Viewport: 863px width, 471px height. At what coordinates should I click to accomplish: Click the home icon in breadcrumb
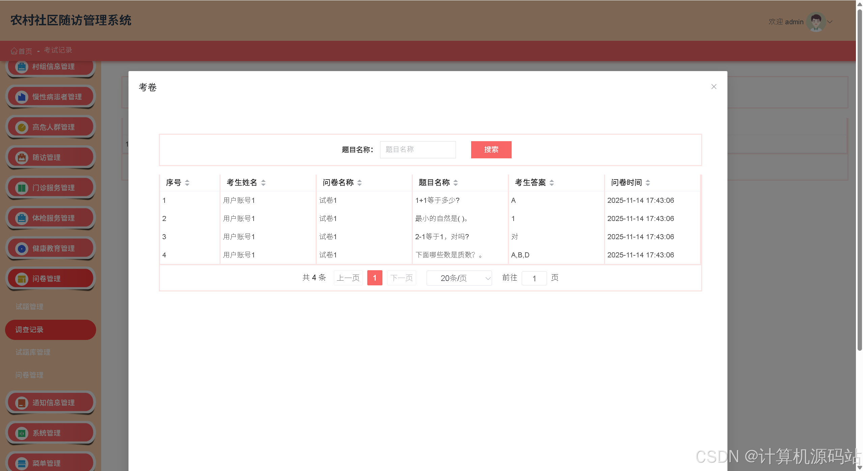(x=14, y=51)
